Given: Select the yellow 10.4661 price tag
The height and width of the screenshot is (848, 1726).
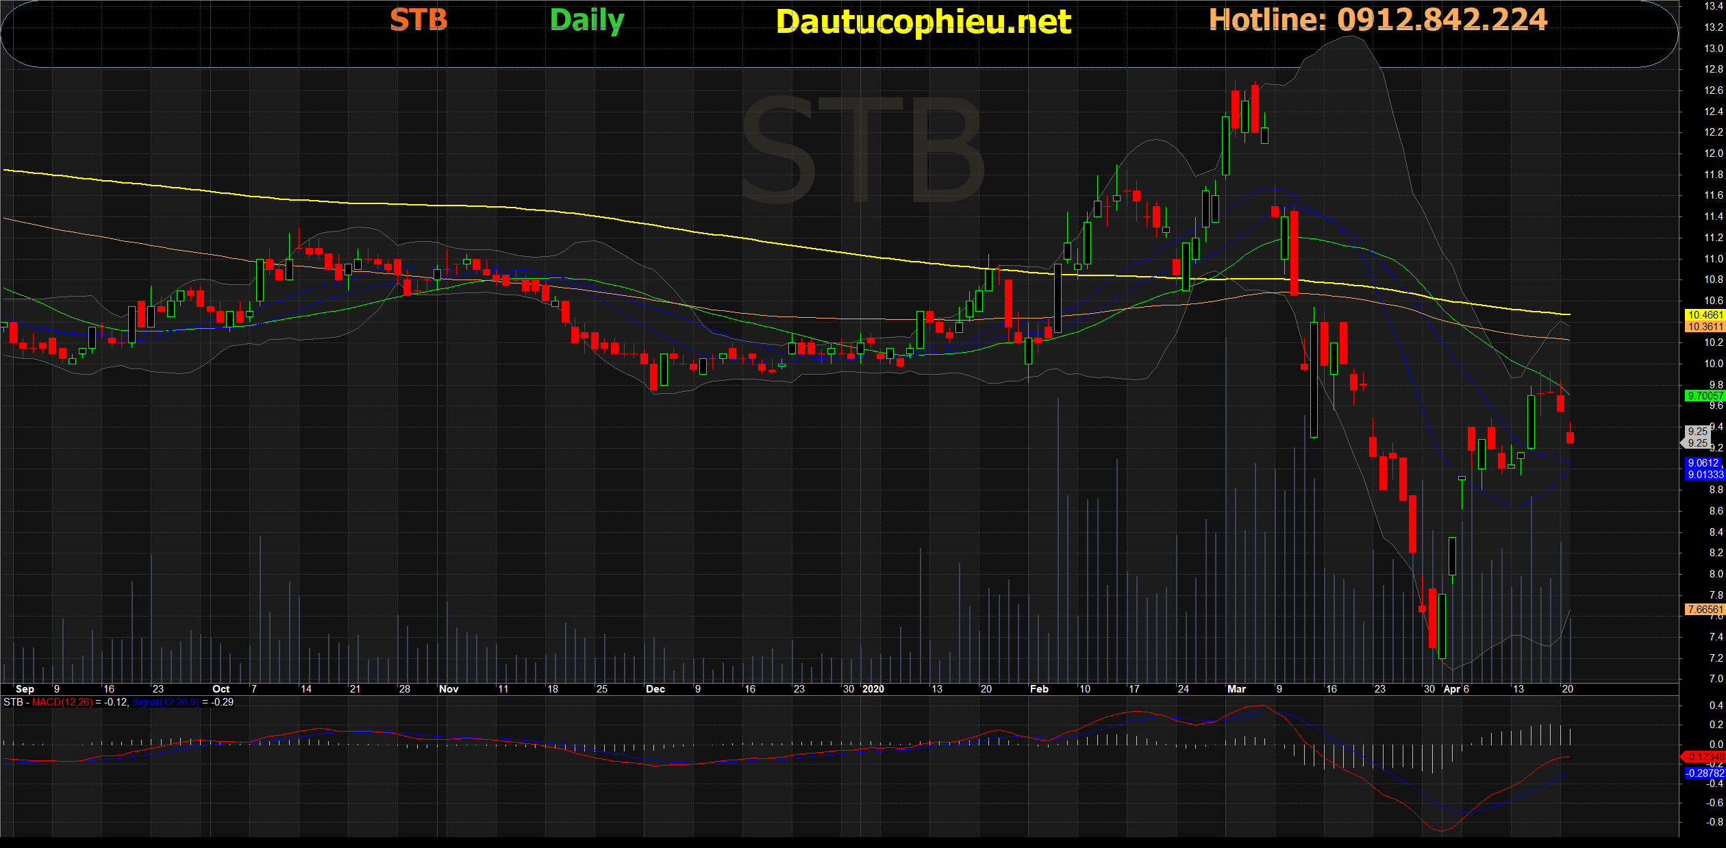Looking at the screenshot, I should tap(1704, 315).
